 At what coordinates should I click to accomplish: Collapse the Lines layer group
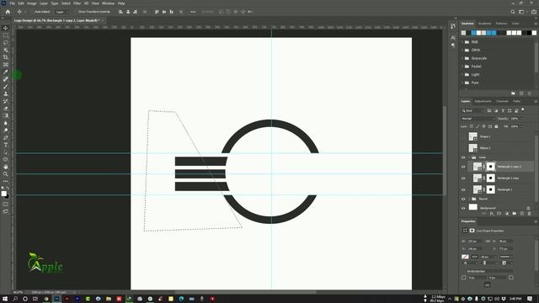pyautogui.click(x=470, y=157)
